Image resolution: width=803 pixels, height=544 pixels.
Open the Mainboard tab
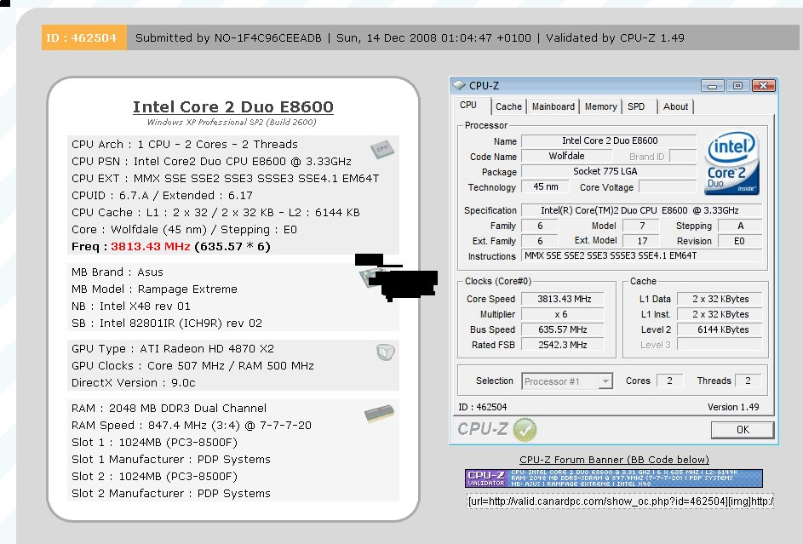click(553, 106)
